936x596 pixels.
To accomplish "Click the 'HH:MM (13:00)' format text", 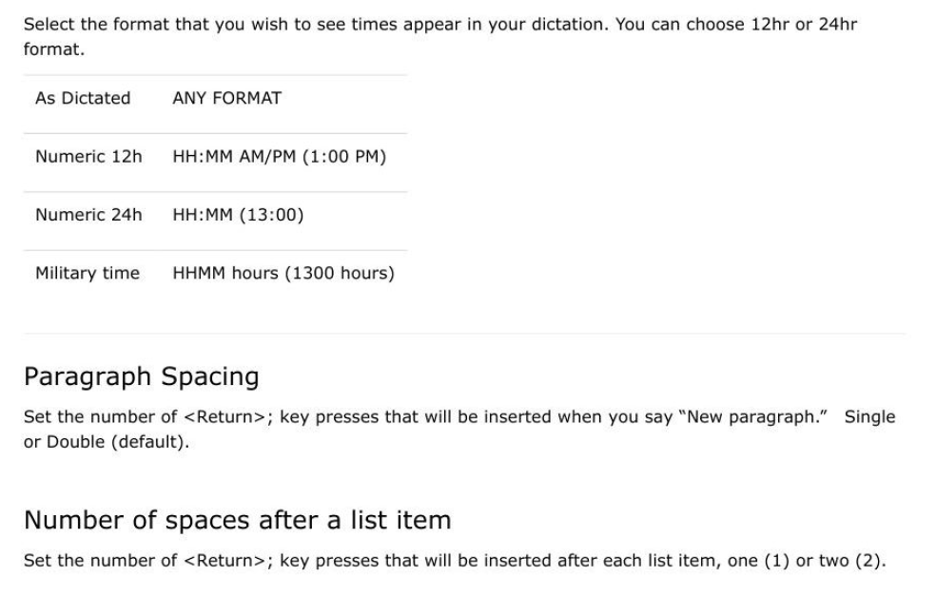I will (x=238, y=215).
